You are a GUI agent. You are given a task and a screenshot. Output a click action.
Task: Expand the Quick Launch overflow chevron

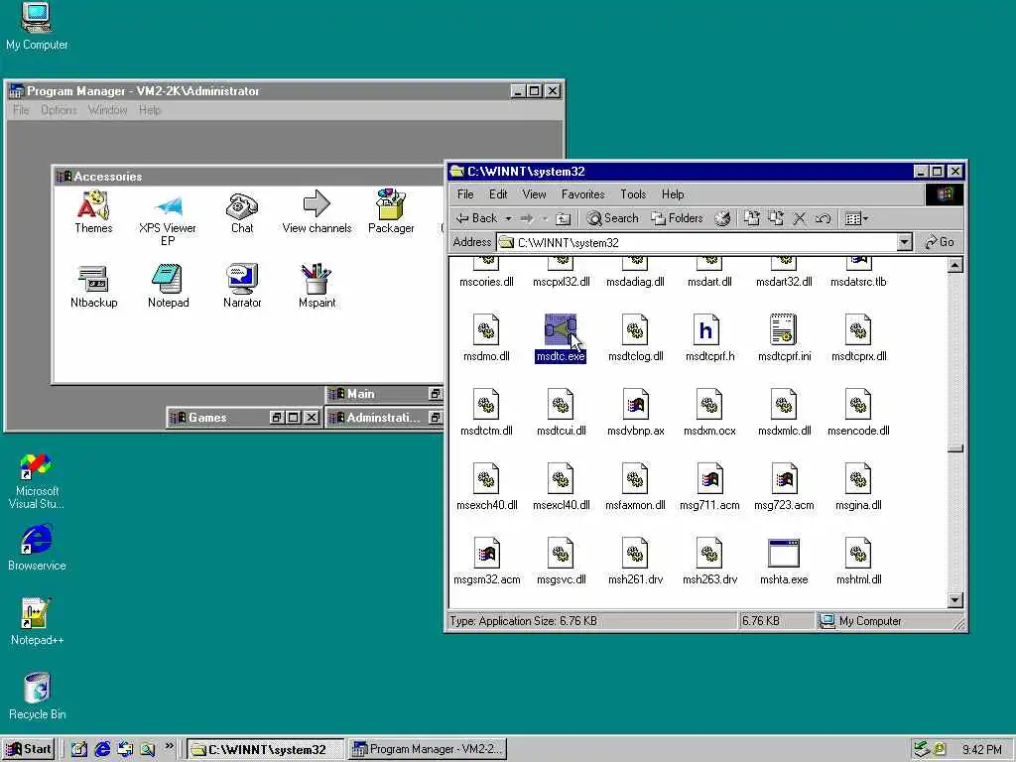[169, 746]
